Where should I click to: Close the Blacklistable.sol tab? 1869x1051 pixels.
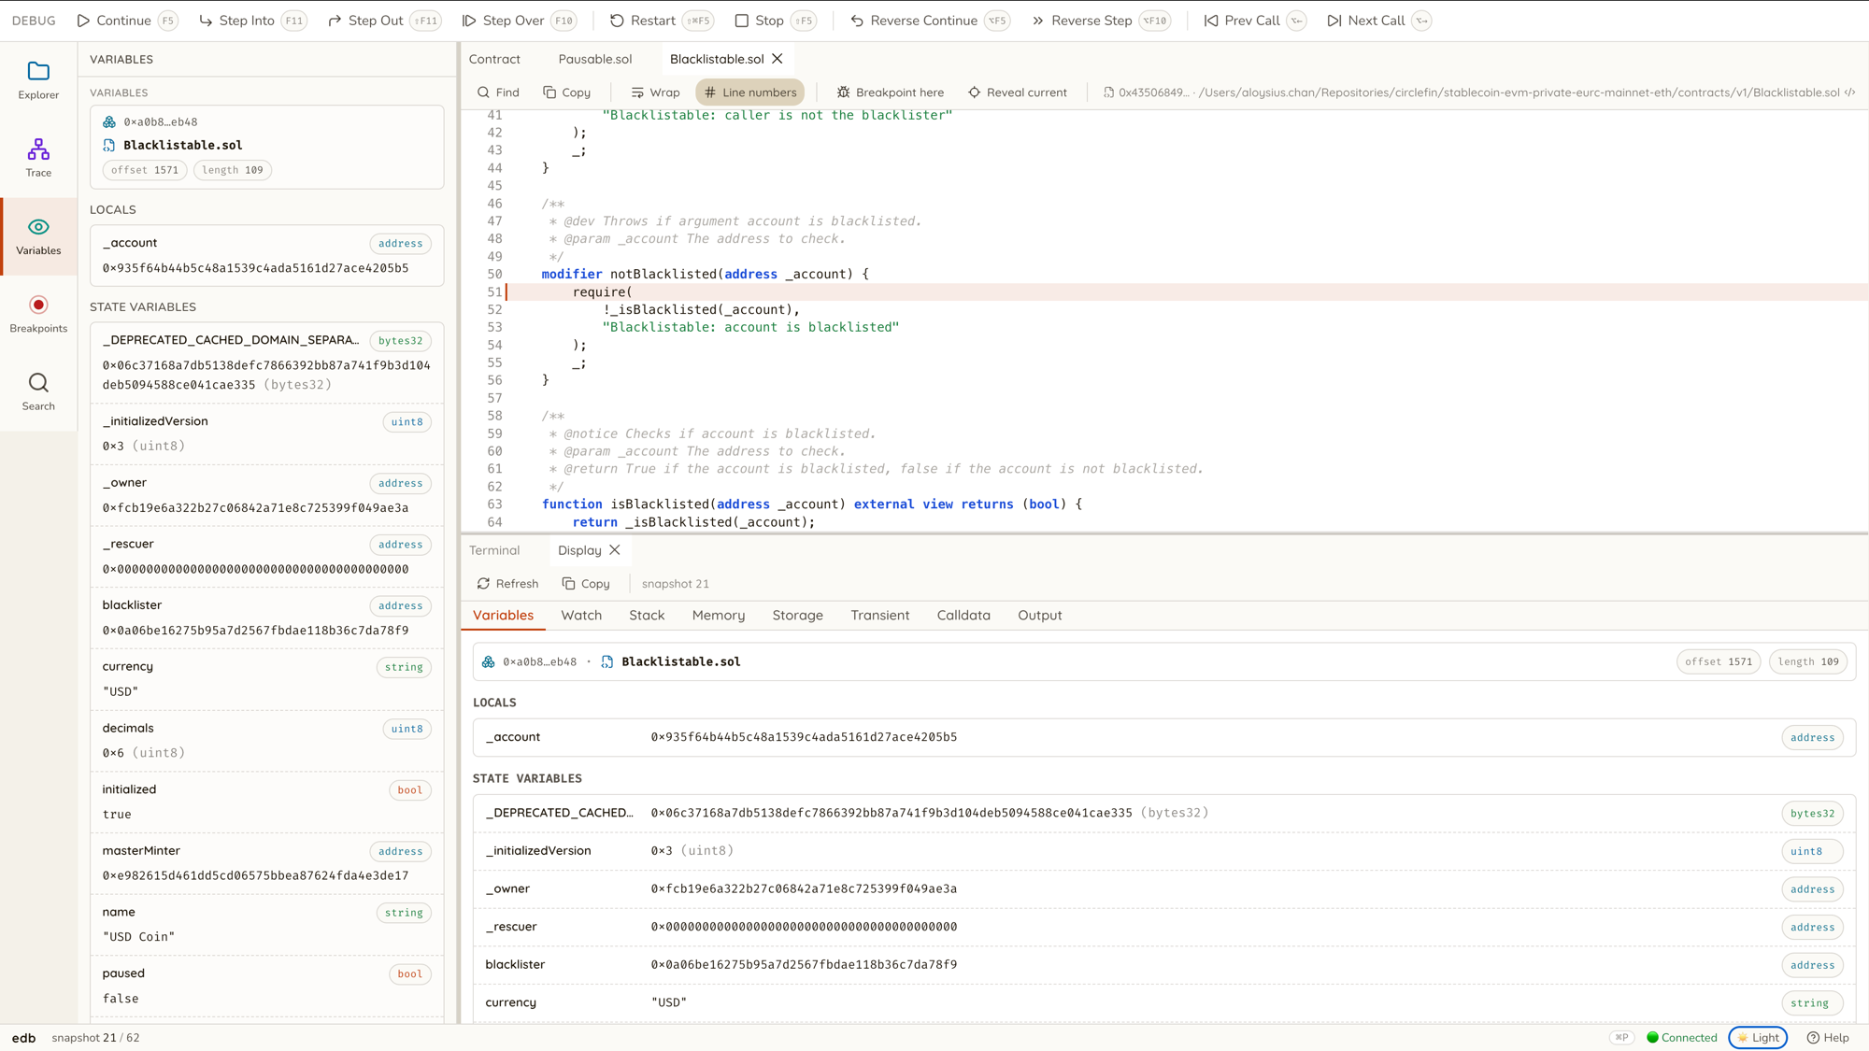pos(777,59)
